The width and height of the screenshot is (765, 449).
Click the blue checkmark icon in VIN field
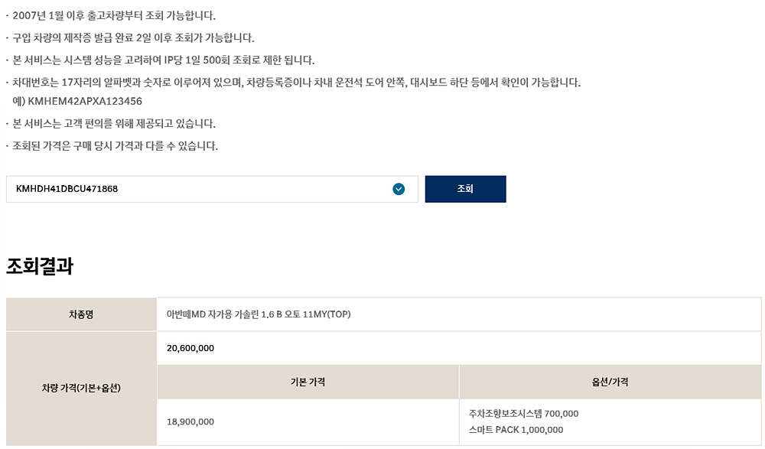tap(399, 189)
